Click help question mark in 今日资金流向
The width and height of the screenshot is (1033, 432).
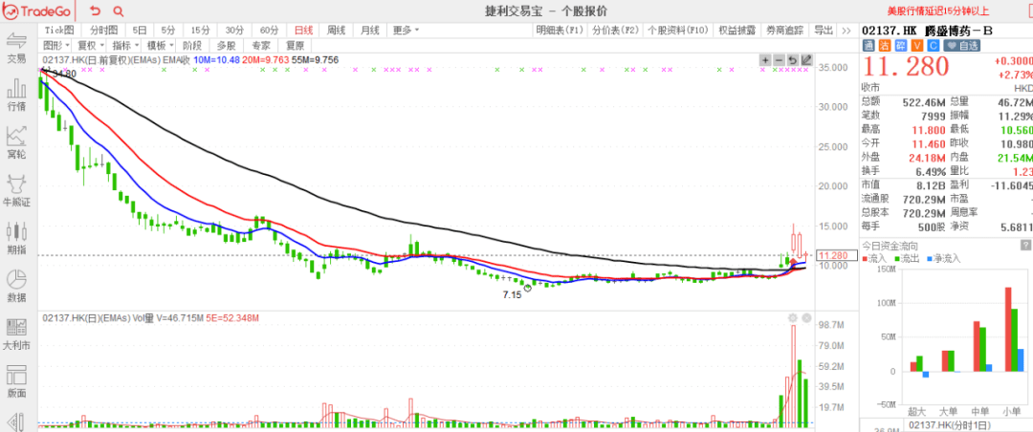pyautogui.click(x=1025, y=245)
